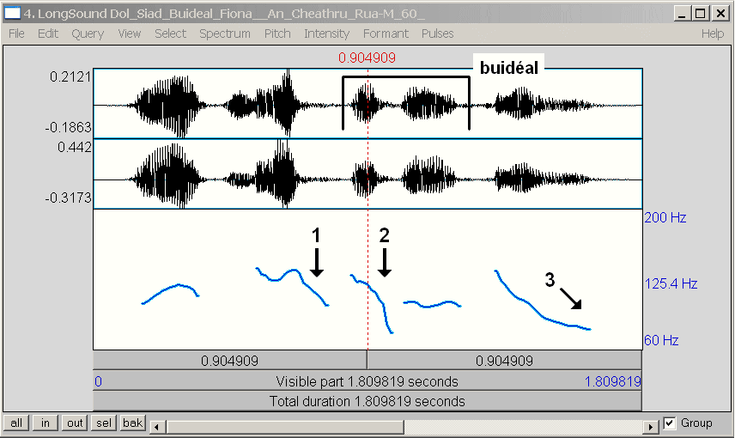Open the Intensity menu
Screen dimensions: 735x438
326,33
